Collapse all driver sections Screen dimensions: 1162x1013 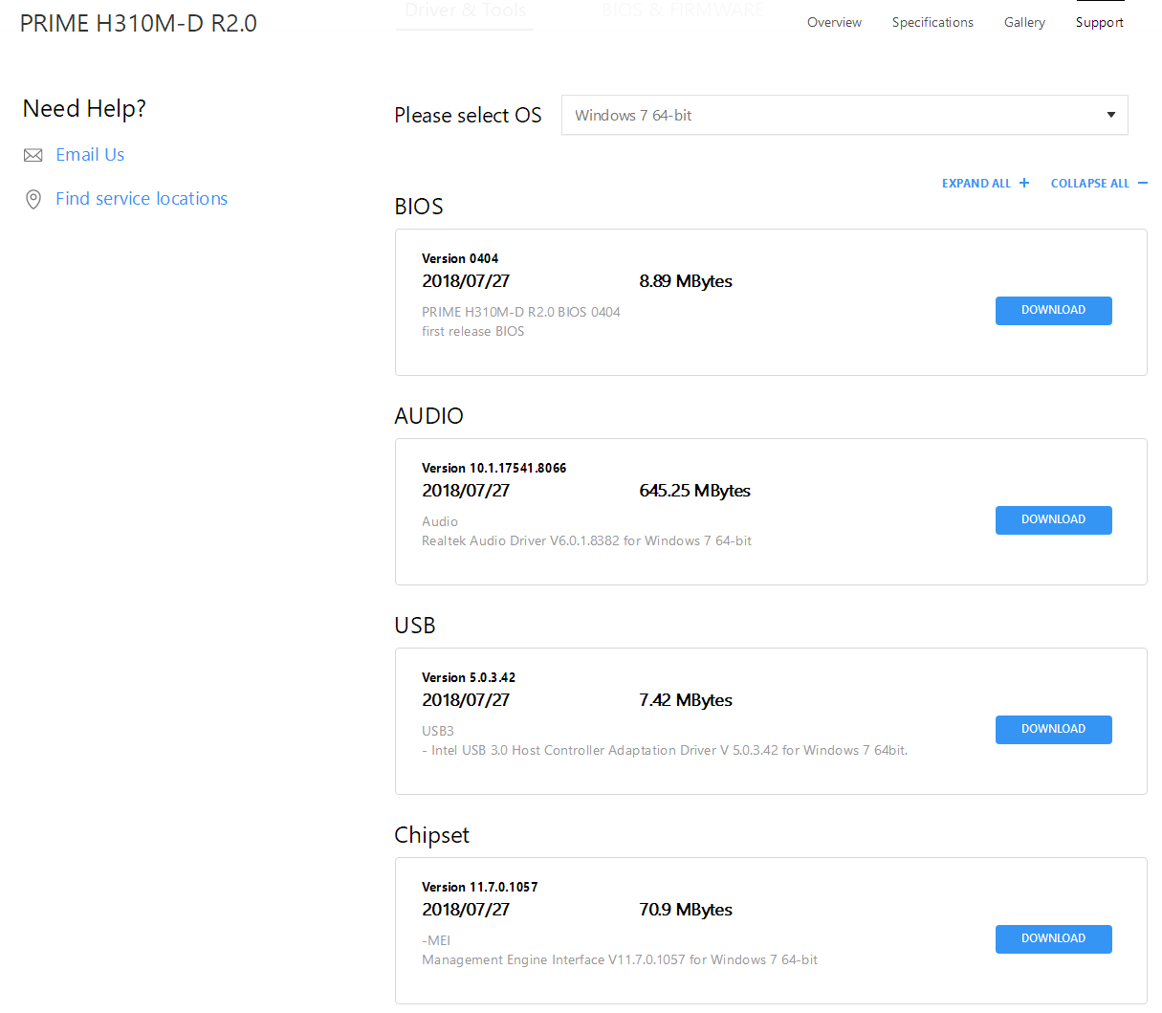pyautogui.click(x=1089, y=184)
